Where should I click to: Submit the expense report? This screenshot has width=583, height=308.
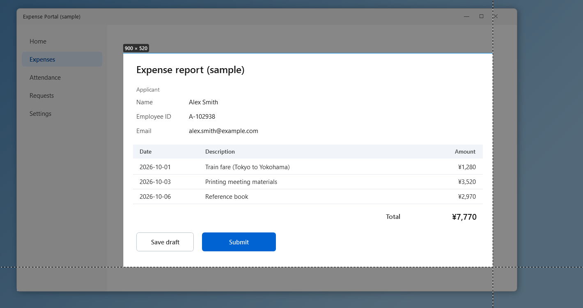[x=239, y=242]
